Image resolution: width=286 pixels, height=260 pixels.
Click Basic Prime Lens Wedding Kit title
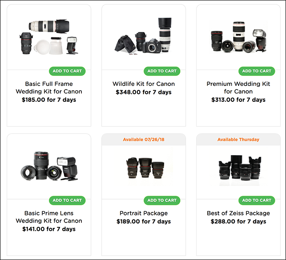tap(49, 217)
